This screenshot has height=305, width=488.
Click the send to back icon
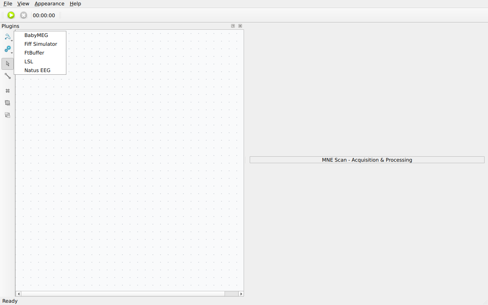8,115
